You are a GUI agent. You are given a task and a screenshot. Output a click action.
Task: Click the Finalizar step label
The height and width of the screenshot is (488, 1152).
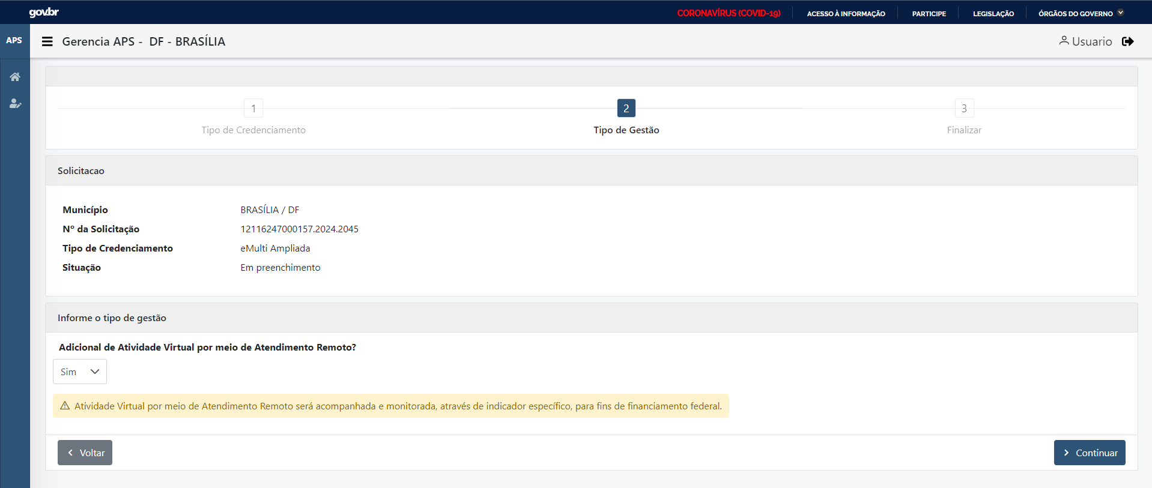(964, 130)
